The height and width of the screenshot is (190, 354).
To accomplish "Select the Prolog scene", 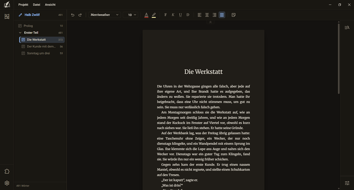I will pyautogui.click(x=41, y=26).
